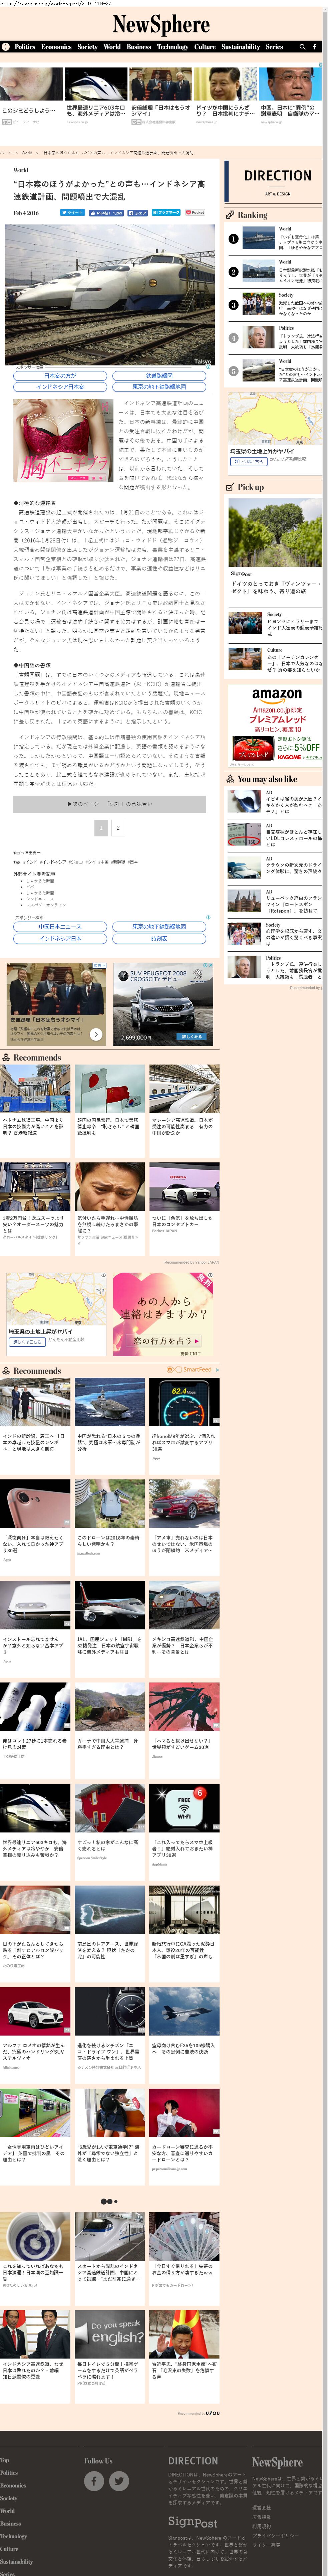Go to page 2 of the article
The width and height of the screenshot is (328, 2576).
pos(118,827)
